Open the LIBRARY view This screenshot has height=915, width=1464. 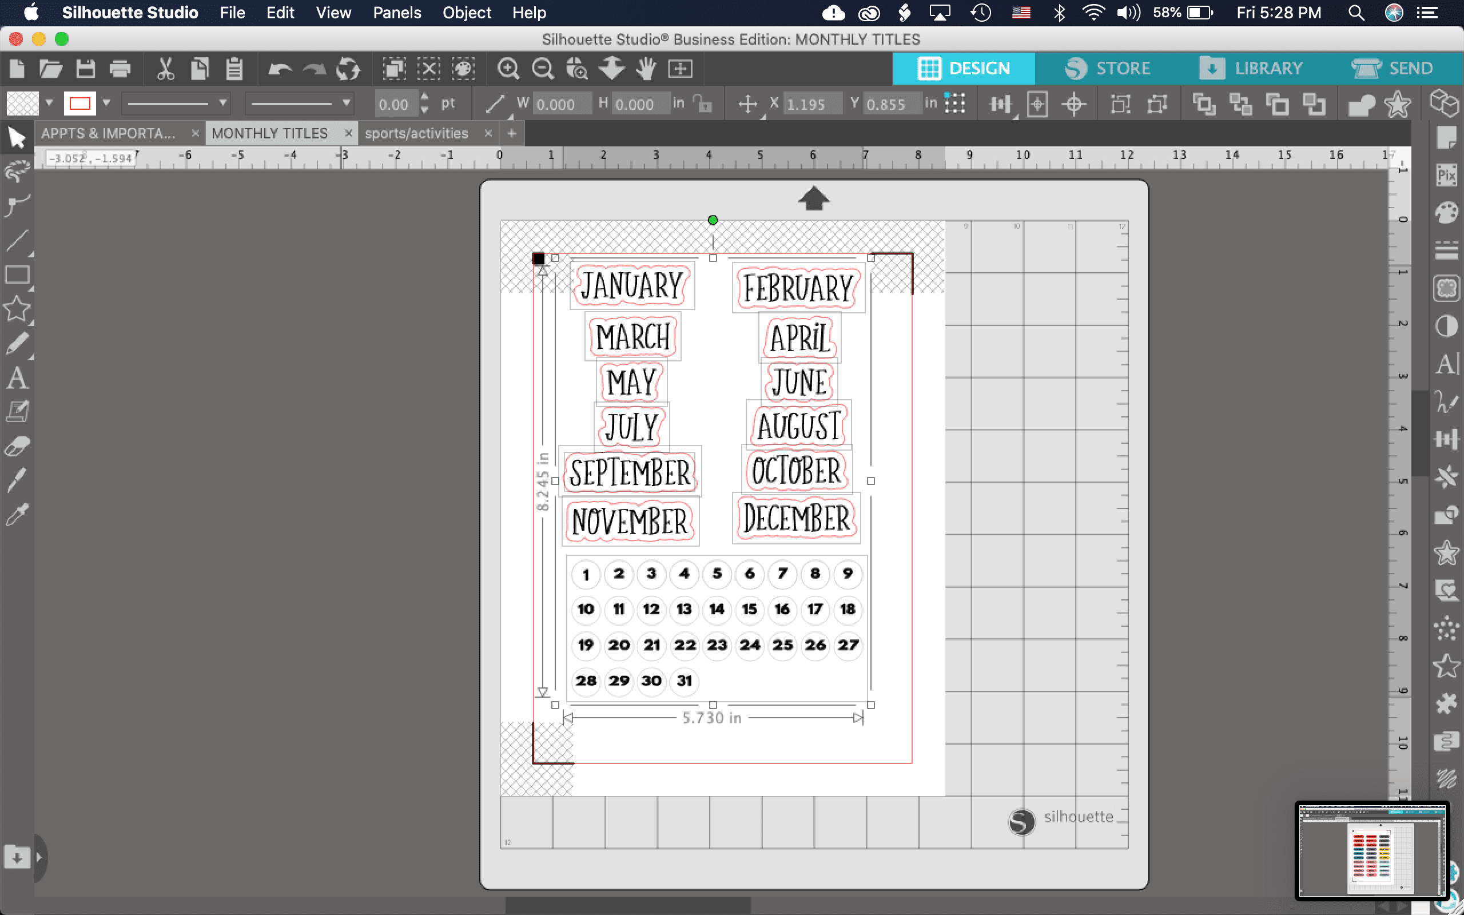coord(1251,69)
